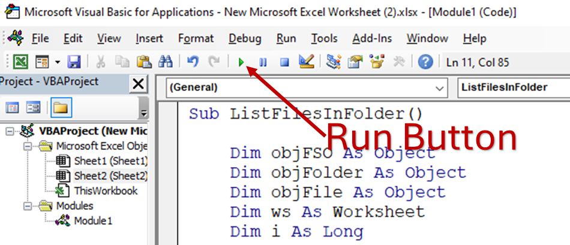Collapse the Modules folder
Screen dimensions: 570x245
[27, 206]
